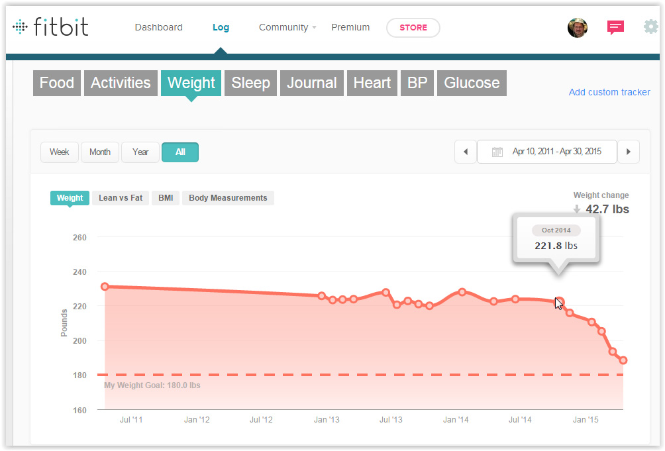Select the Log nav item
The image size is (665, 451).
pyautogui.click(x=221, y=28)
